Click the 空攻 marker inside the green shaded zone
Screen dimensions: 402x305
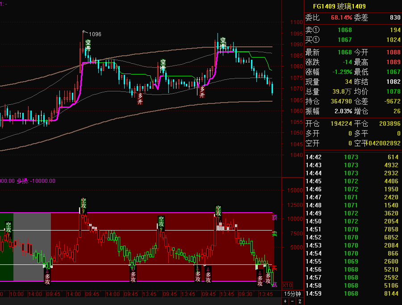(8, 228)
